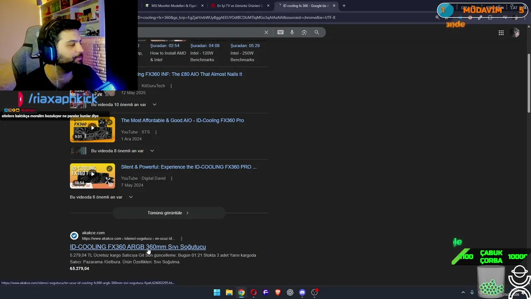This screenshot has height=299, width=531.
Task: Show hidden system tray icons
Action: coord(463,292)
